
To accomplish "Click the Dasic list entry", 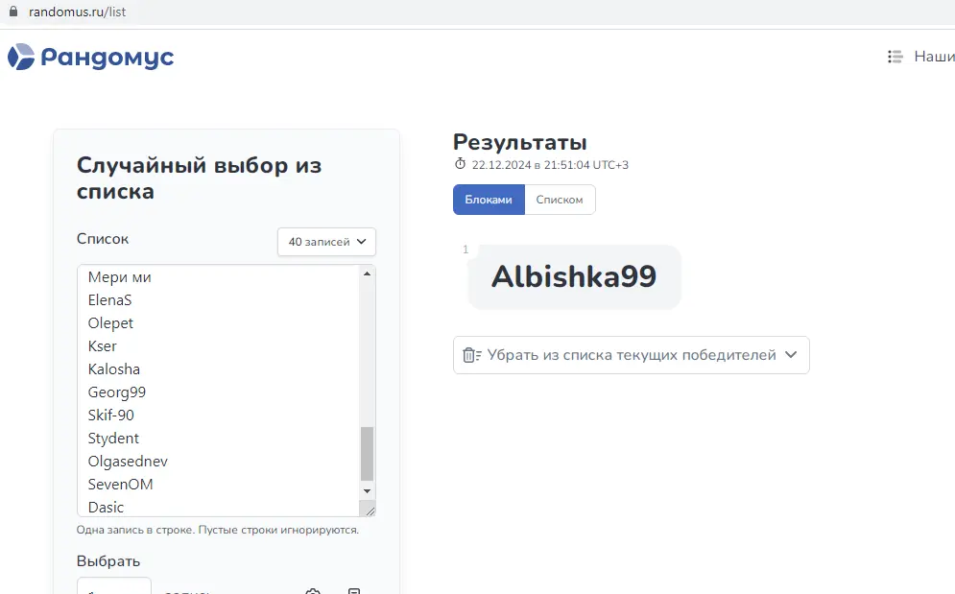I will click(106, 508).
